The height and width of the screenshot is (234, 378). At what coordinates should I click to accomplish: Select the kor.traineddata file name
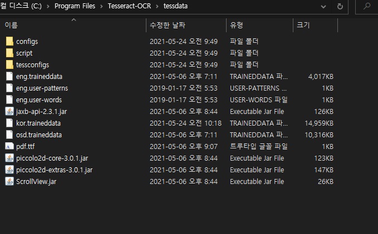[x=38, y=123]
